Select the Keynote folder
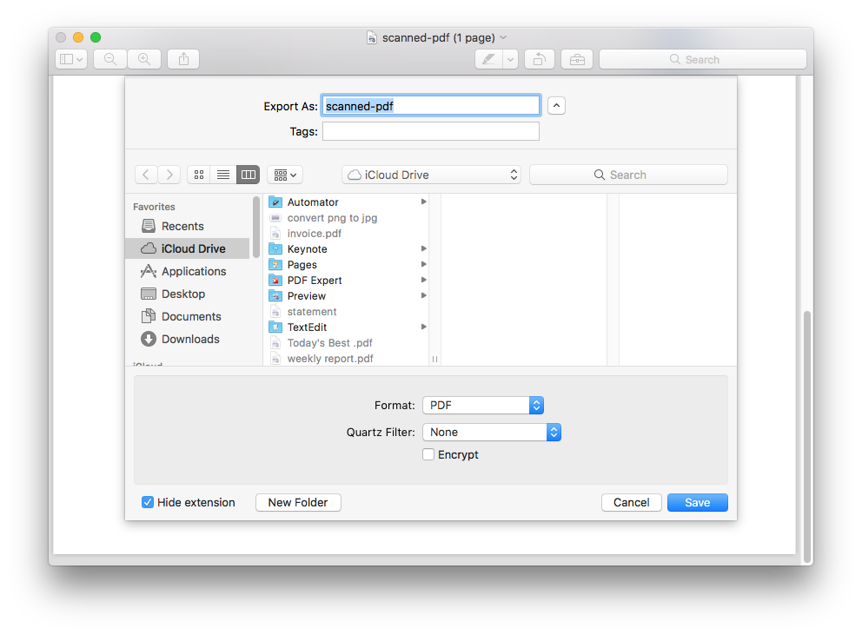862x635 pixels. pyautogui.click(x=348, y=248)
